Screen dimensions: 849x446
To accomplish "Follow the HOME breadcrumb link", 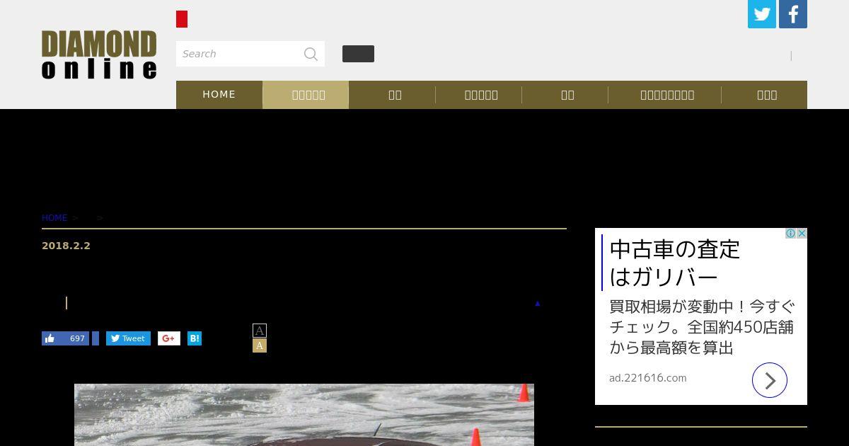I will (x=54, y=218).
